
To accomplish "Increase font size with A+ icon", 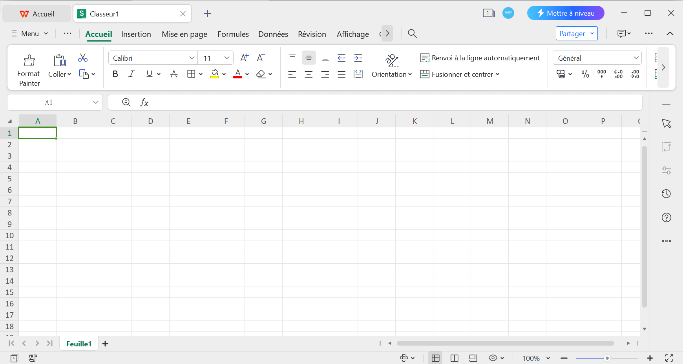I will click(x=244, y=58).
